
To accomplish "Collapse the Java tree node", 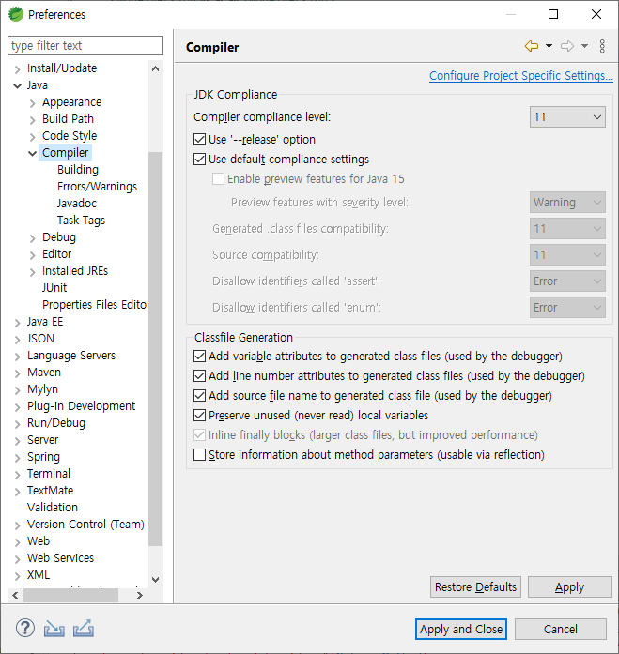I will (18, 85).
